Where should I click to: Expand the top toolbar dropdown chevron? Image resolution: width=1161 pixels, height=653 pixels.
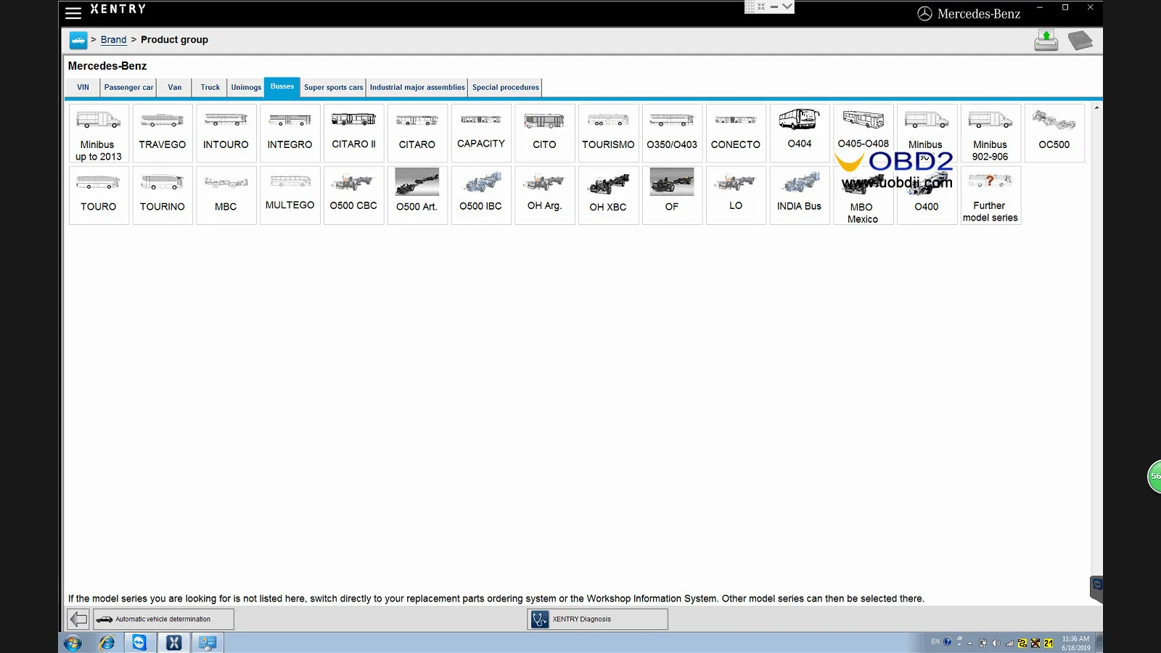click(787, 7)
